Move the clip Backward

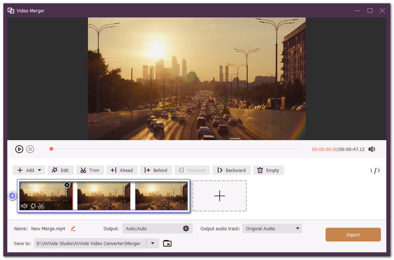click(x=231, y=170)
